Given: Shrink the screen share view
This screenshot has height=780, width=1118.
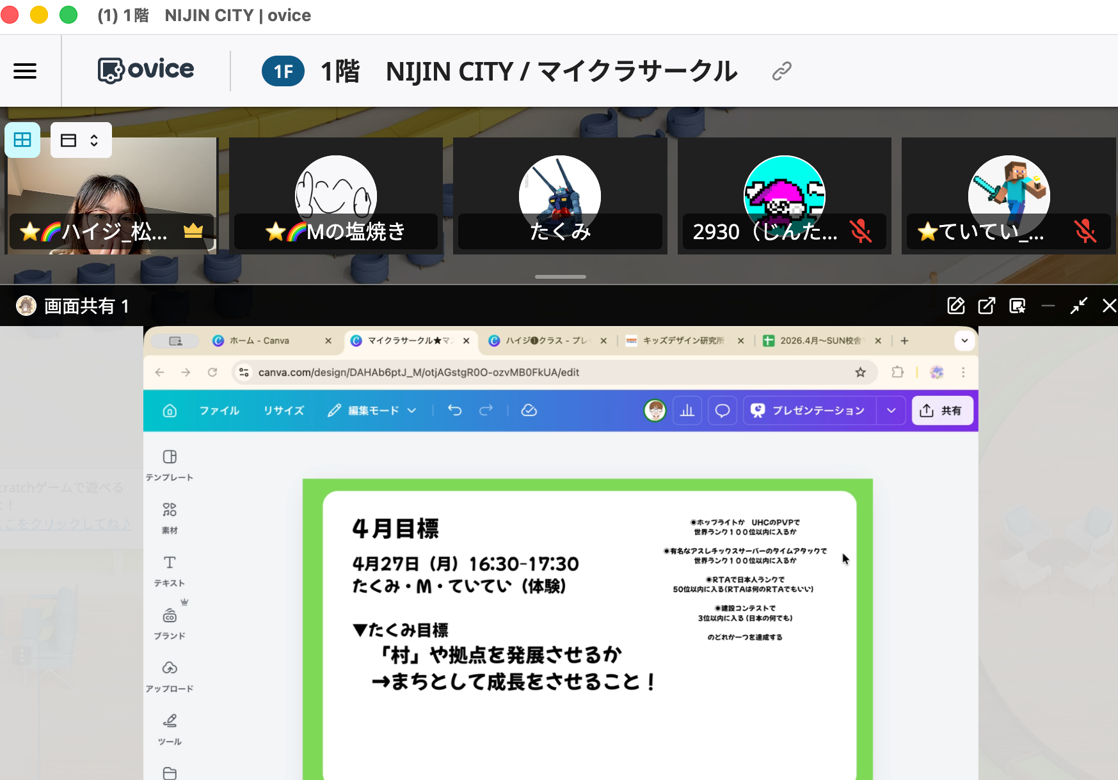Looking at the screenshot, I should (1078, 306).
